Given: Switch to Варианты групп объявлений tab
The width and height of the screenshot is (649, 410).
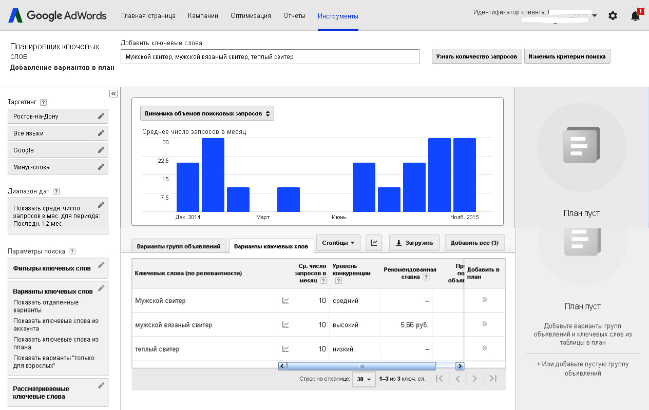Looking at the screenshot, I should pos(179,246).
